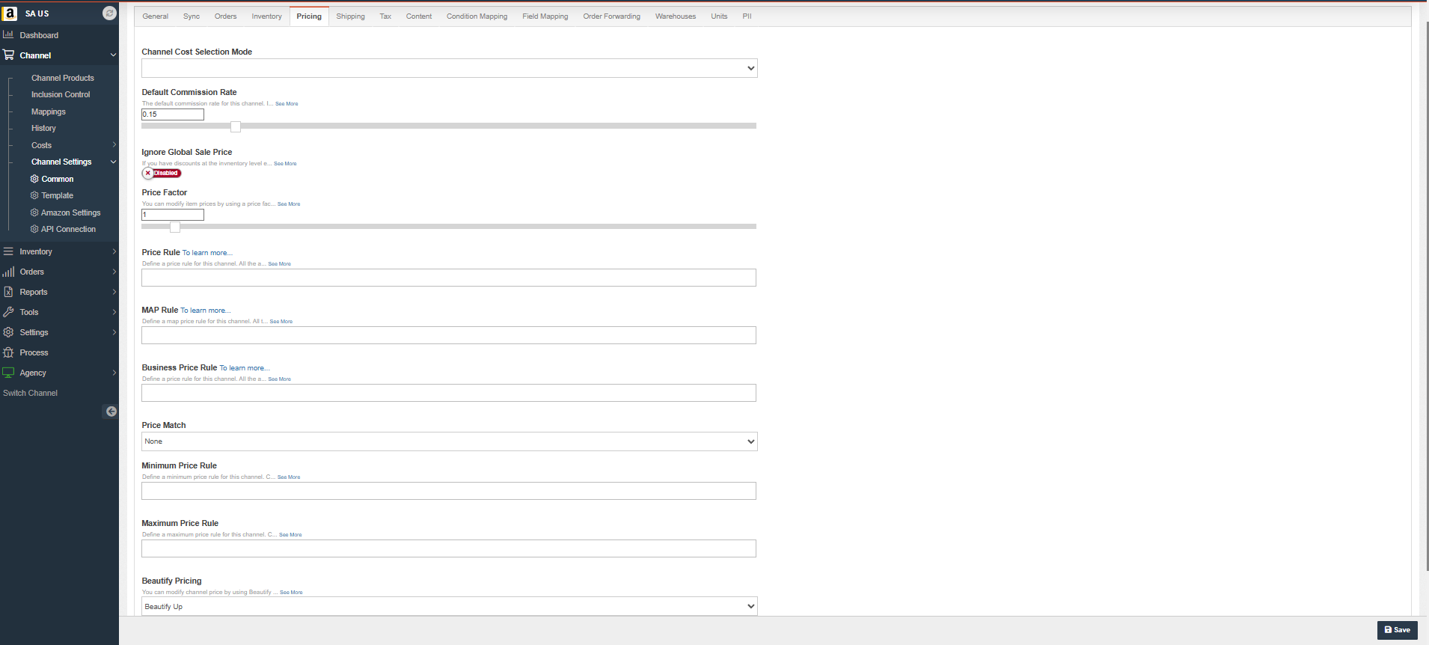Open the Beautify Pricing dropdown
This screenshot has height=645, width=1429.
450,606
